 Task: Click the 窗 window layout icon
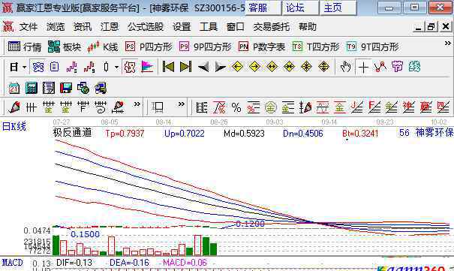click(x=38, y=67)
